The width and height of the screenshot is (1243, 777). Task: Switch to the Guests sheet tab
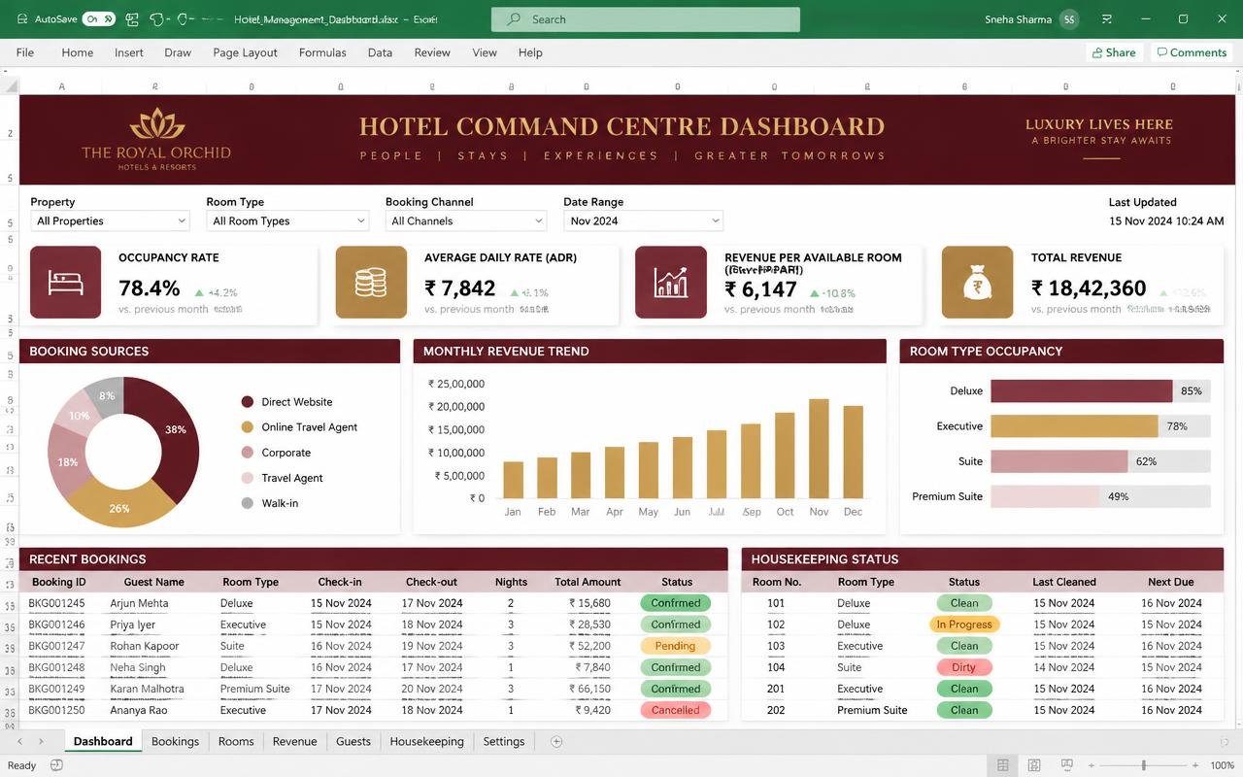tap(353, 741)
